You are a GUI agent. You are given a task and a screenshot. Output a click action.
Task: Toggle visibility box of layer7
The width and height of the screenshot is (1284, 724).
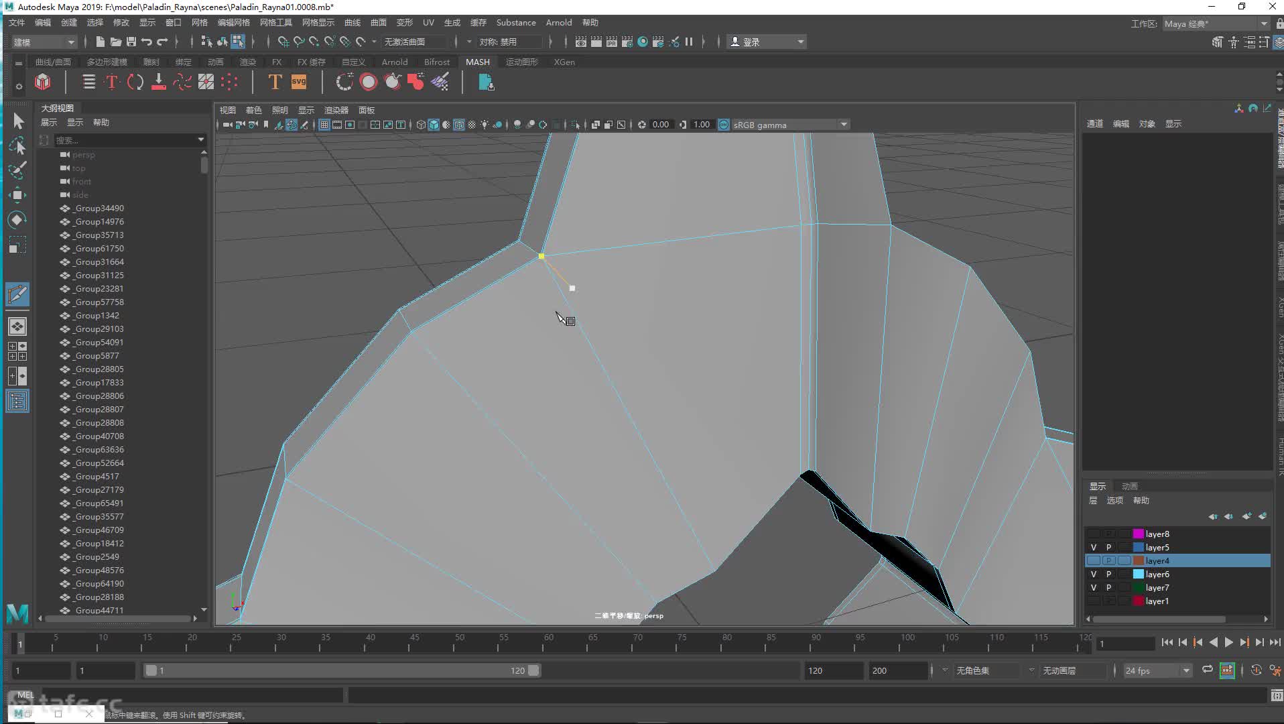tap(1094, 587)
